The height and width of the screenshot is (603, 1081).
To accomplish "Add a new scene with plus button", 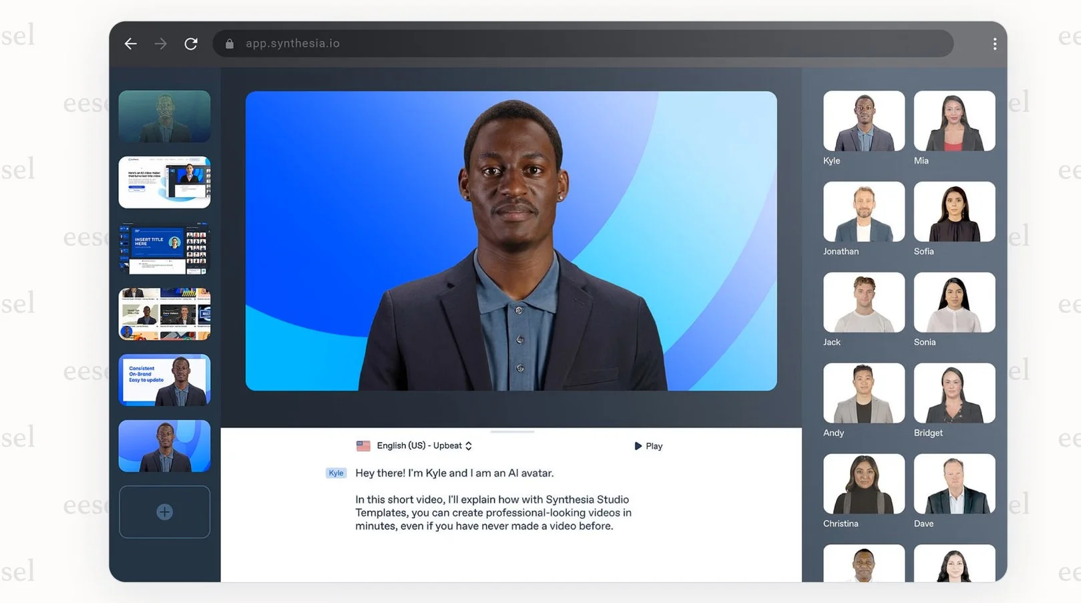I will [164, 512].
